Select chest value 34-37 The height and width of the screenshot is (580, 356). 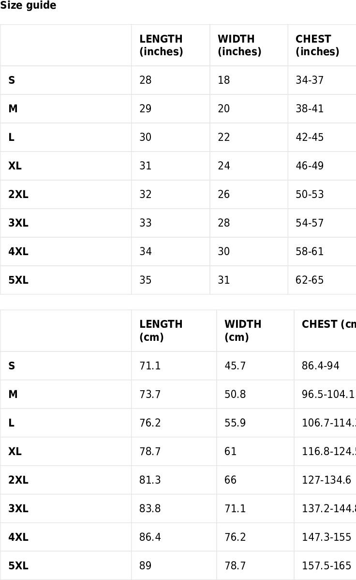pos(310,80)
